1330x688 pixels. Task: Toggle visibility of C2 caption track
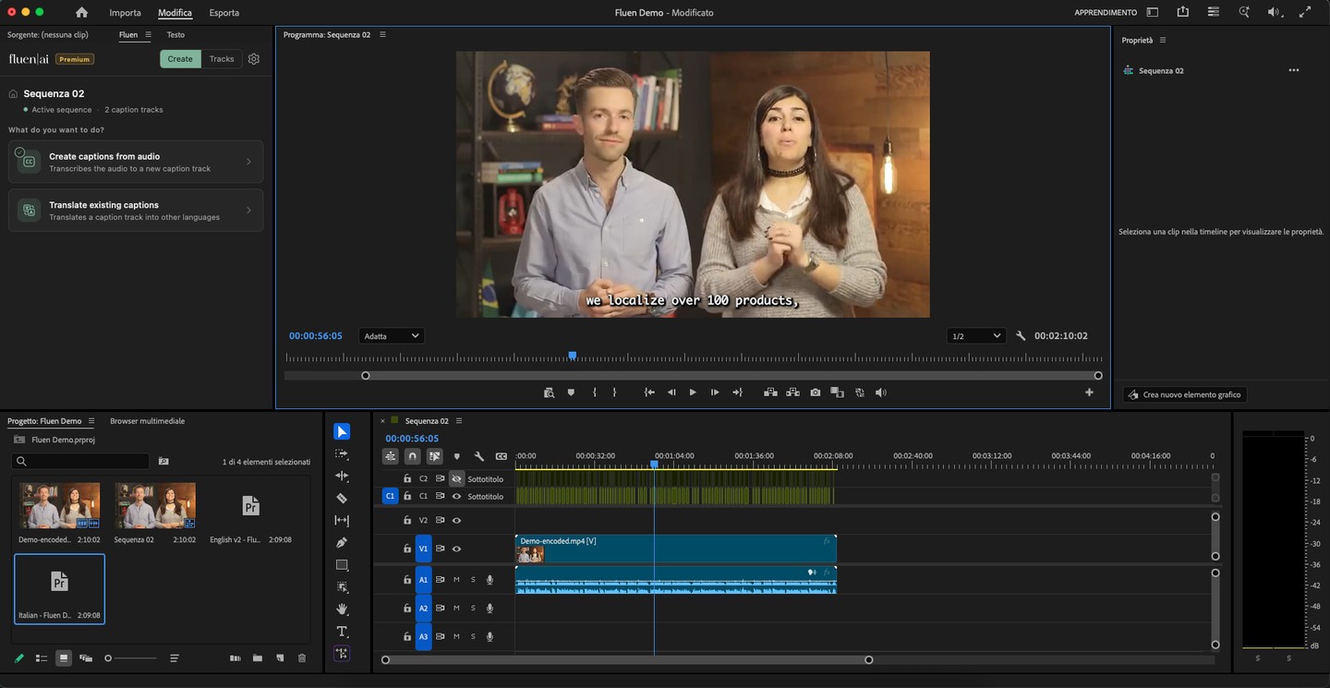456,479
